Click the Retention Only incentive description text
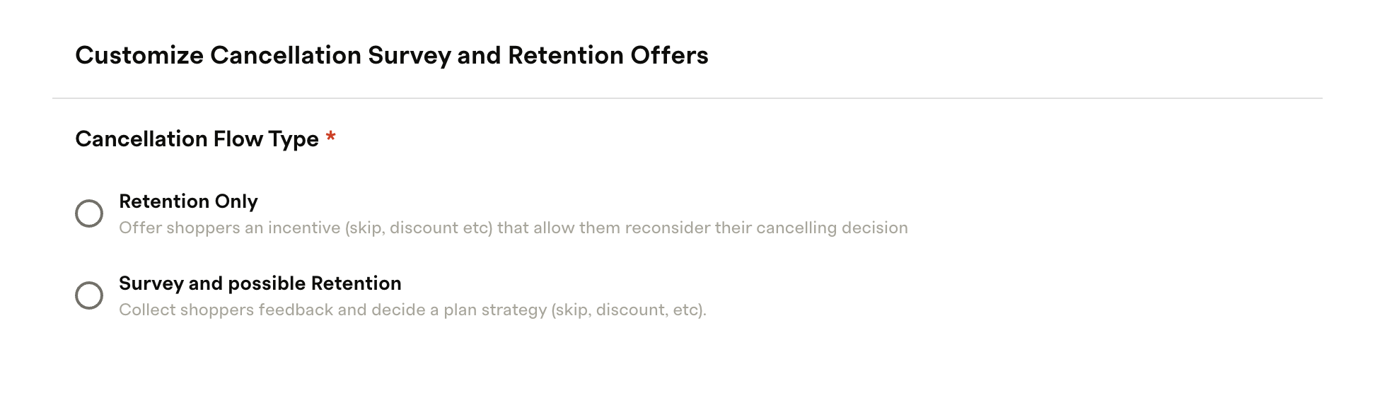 point(514,228)
